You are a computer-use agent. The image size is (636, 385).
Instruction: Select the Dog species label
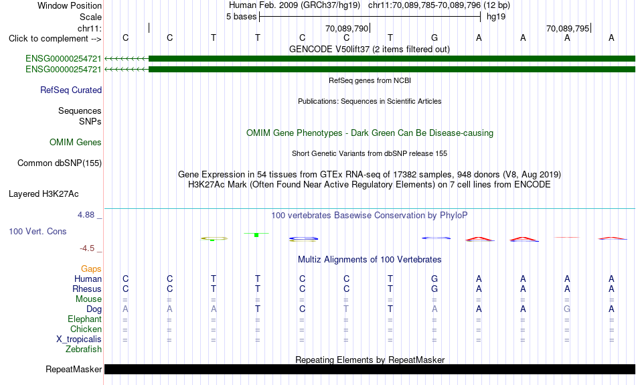tap(94, 309)
